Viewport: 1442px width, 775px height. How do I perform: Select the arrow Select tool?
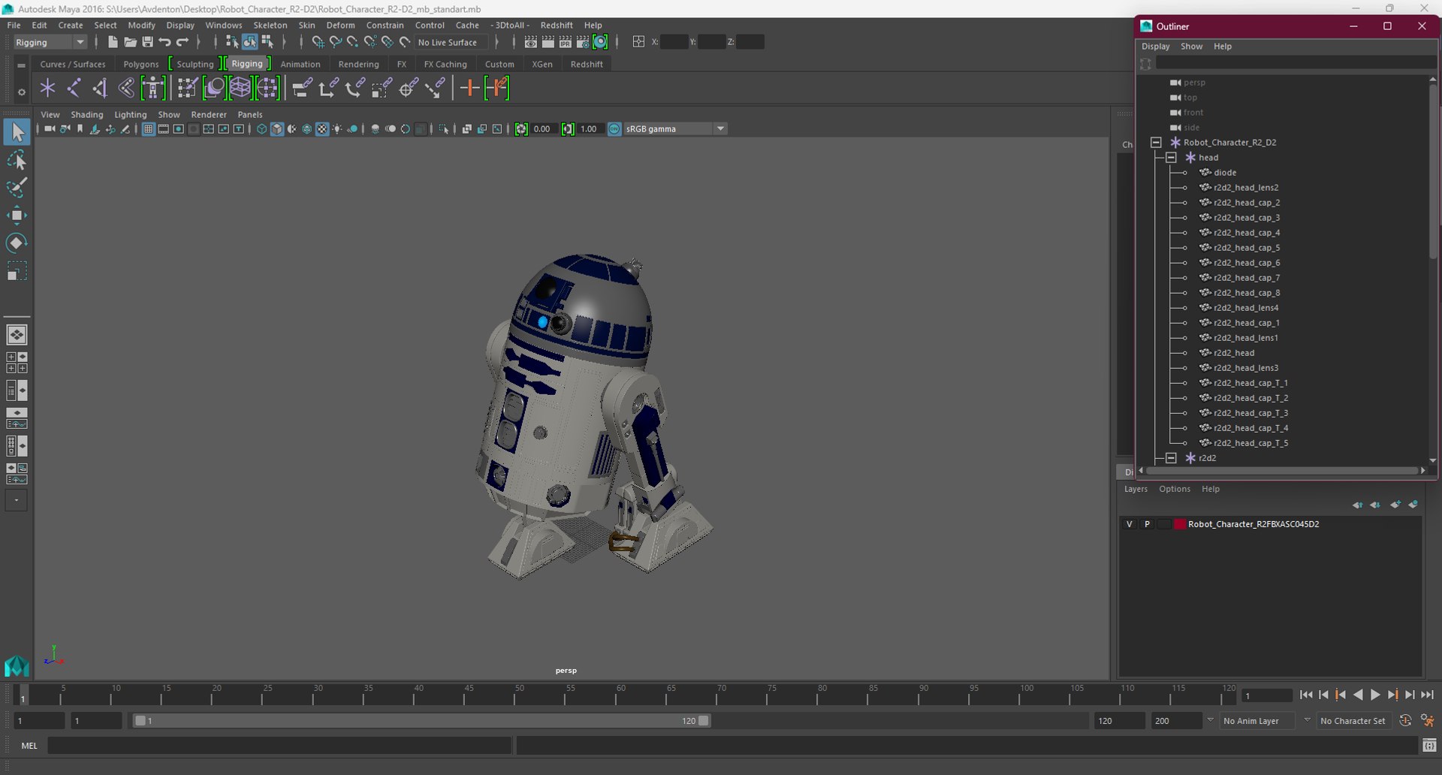tap(17, 132)
